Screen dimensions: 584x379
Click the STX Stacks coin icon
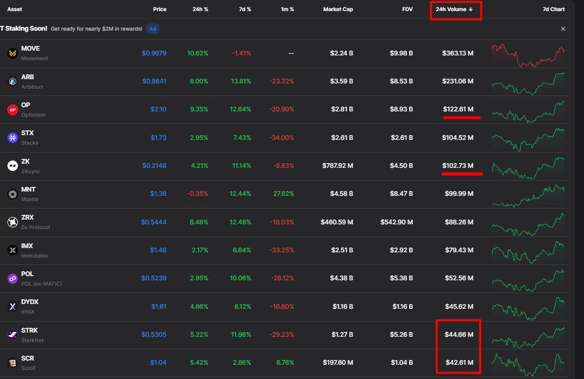(x=13, y=138)
